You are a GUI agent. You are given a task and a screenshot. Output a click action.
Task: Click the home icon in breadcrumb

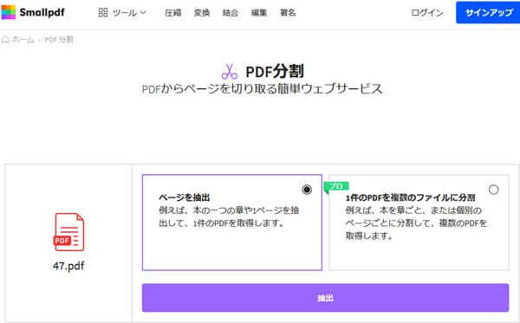tap(5, 40)
